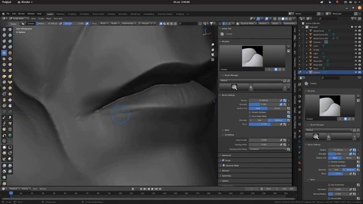Select the Smooth brush tool

pyautogui.click(x=10, y=53)
